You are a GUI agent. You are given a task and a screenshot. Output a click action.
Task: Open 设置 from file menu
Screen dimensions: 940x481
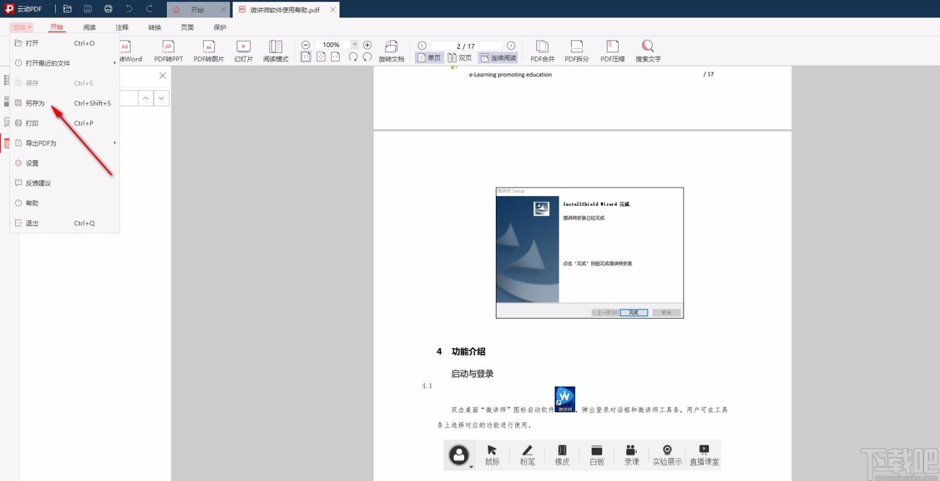click(x=65, y=163)
